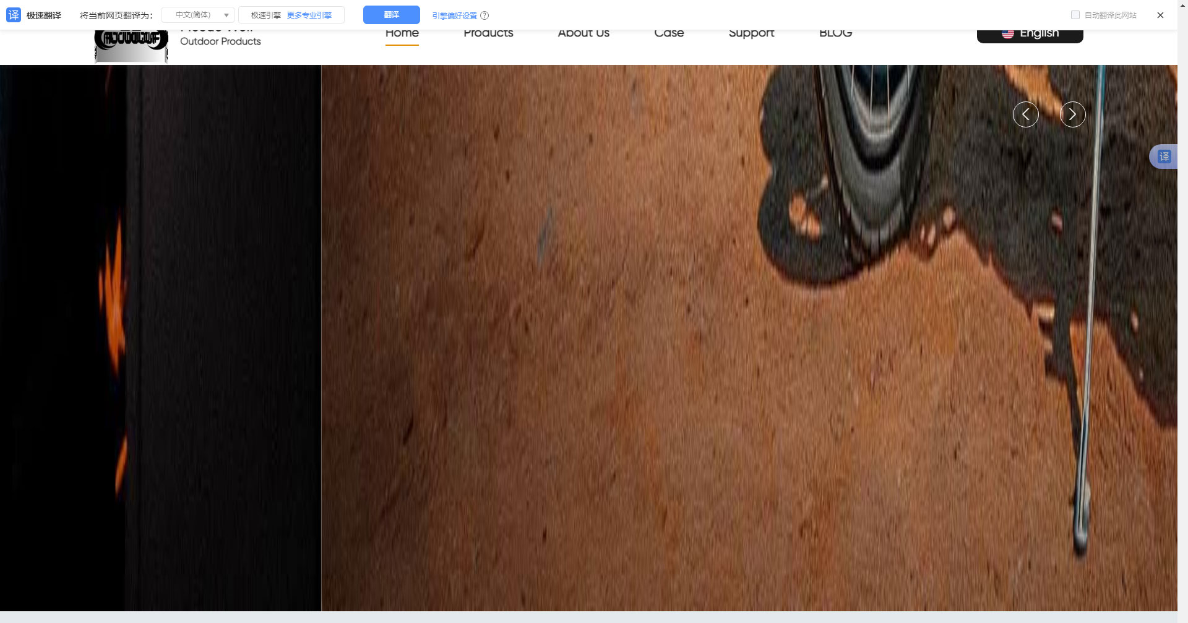This screenshot has width=1188, height=623.
Task: Open the English language selector
Action: click(1030, 35)
